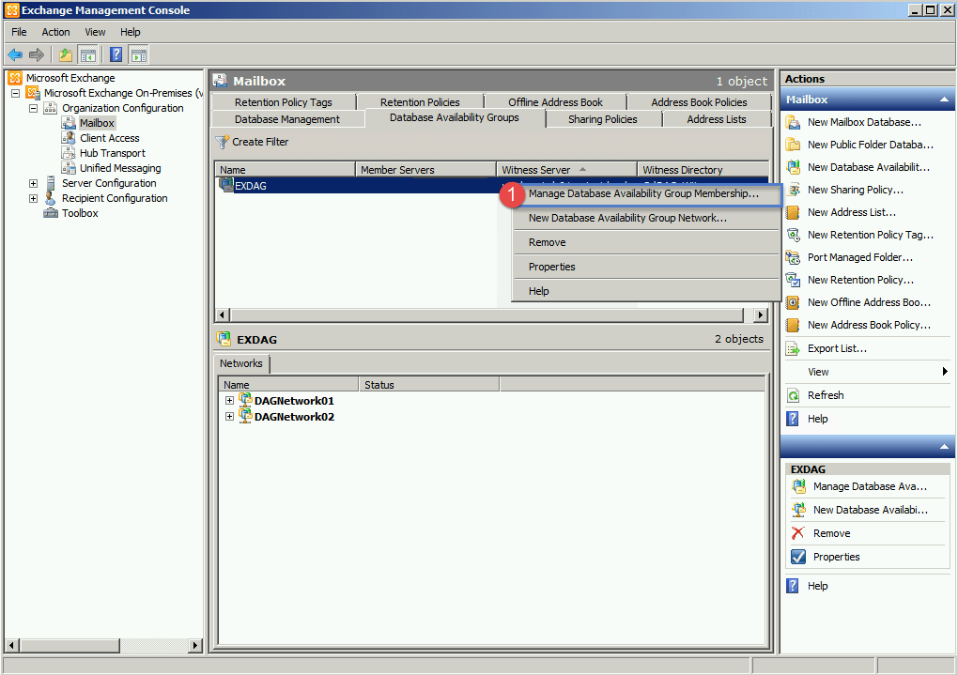Image resolution: width=958 pixels, height=675 pixels.
Task: Click the New Address List icon
Action: [x=793, y=212]
